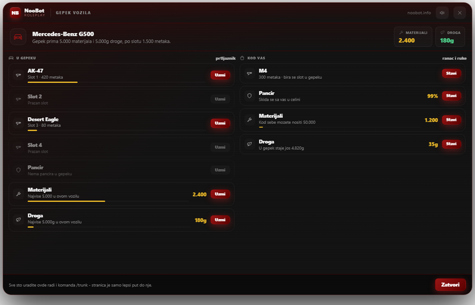Take 180g droga from trunk
This screenshot has height=305, width=475.
click(220, 220)
